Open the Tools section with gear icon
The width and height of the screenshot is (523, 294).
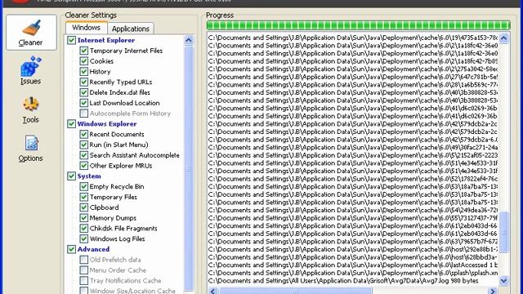31,109
